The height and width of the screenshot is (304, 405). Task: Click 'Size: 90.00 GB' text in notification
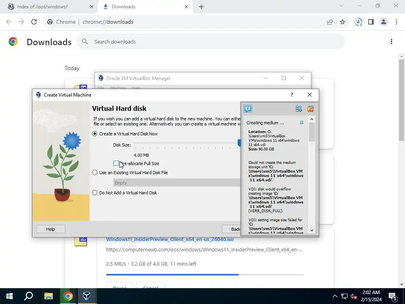point(261,149)
